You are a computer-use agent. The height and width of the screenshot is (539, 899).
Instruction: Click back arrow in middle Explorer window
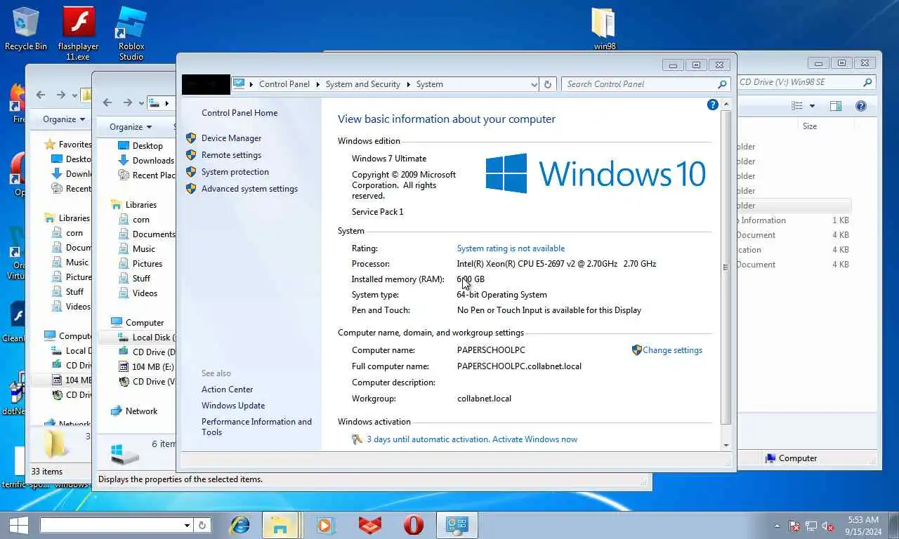[107, 102]
